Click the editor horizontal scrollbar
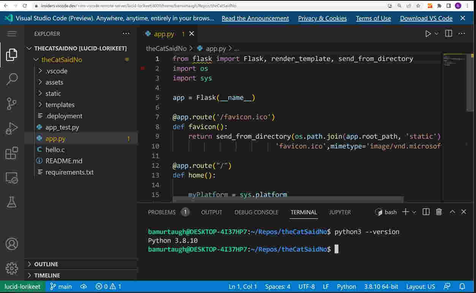The height and width of the screenshot is (293, 476). pyautogui.click(x=288, y=199)
